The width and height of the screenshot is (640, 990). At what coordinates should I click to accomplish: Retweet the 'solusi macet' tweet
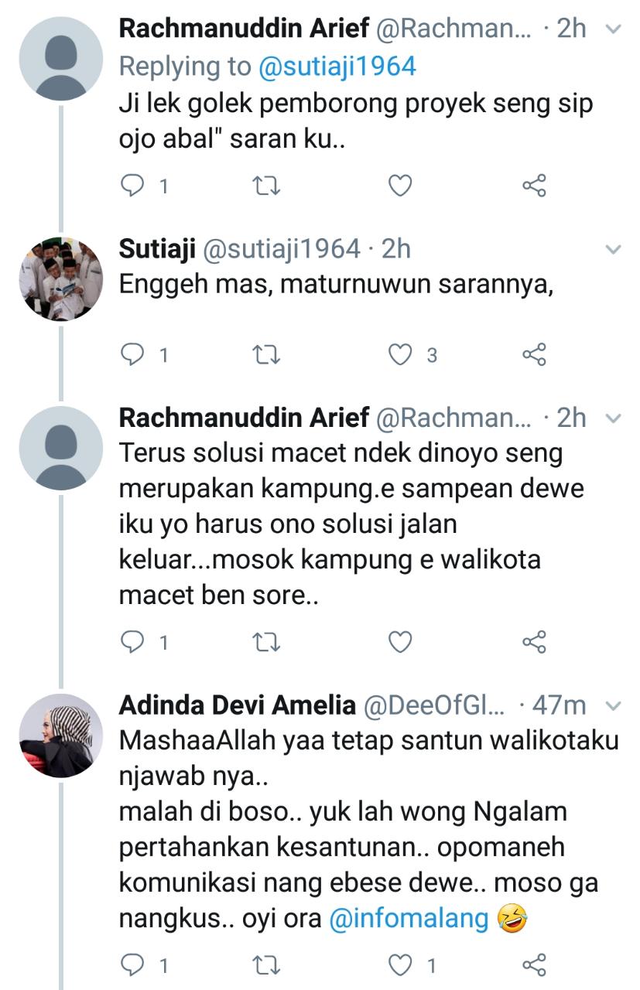[x=267, y=642]
